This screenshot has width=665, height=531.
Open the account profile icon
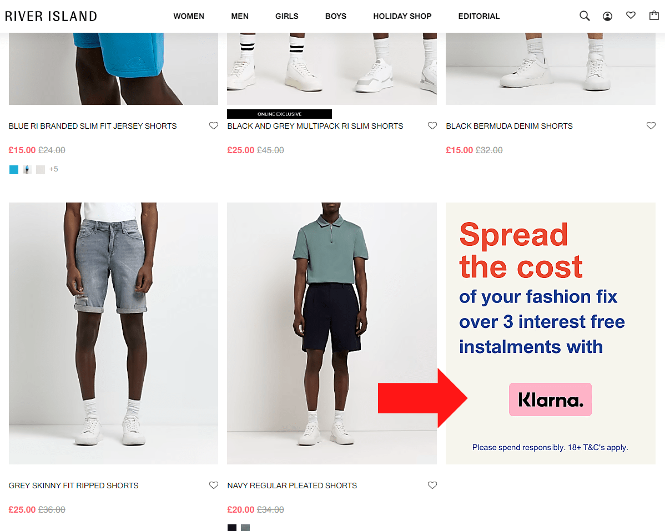pos(607,16)
